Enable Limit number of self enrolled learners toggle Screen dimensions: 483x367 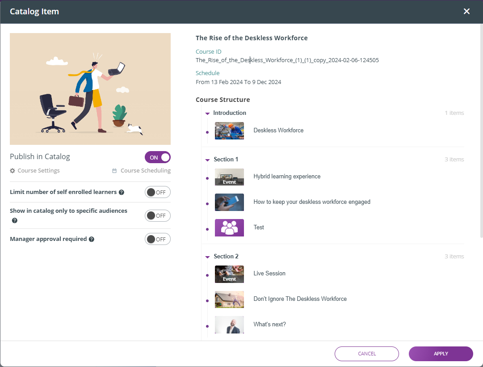(158, 192)
